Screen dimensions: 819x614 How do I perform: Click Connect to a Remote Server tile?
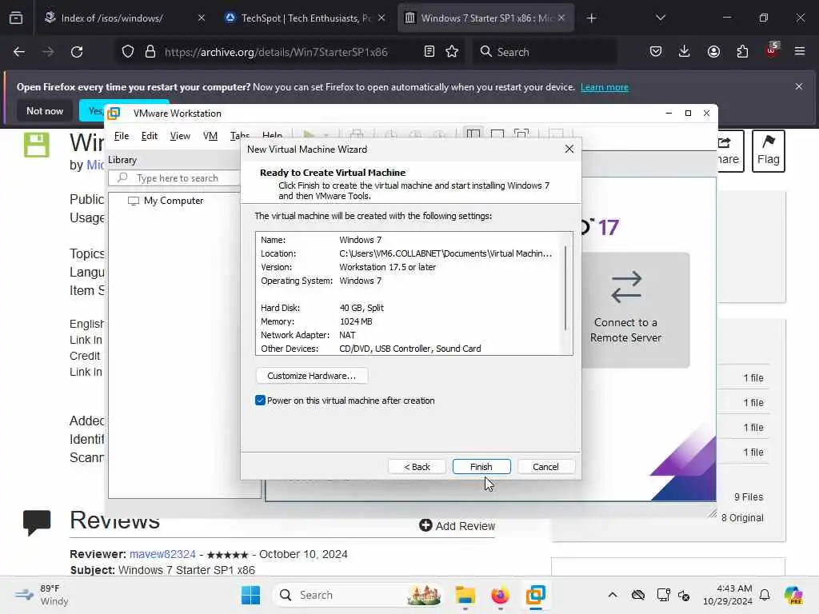(635, 310)
